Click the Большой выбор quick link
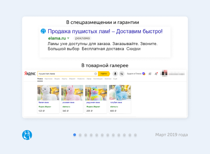Screen dimensions: 210x154 click(64, 49)
